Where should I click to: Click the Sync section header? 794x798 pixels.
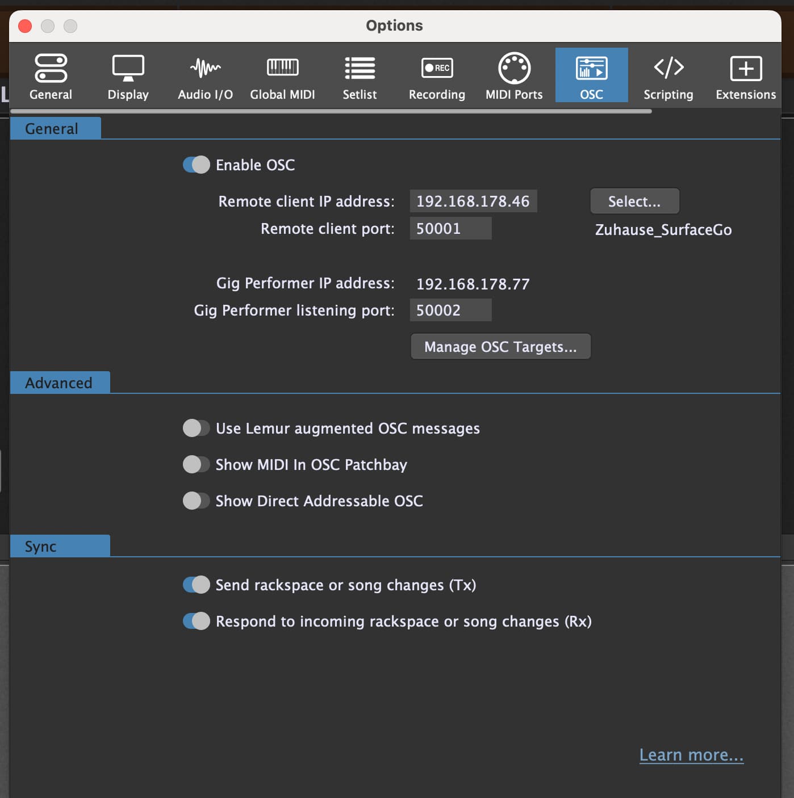(60, 546)
